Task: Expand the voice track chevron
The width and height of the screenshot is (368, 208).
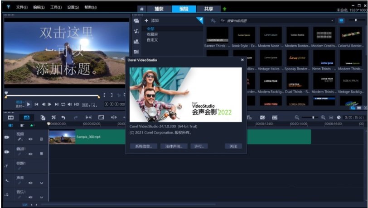Action: [42, 183]
